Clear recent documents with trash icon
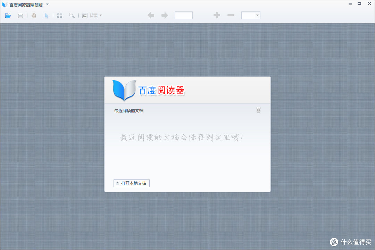 259,110
